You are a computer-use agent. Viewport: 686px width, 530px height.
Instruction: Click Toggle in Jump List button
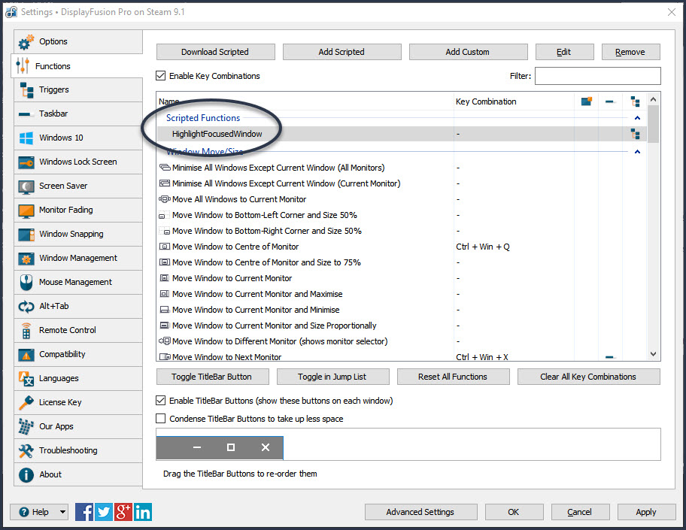pos(333,377)
